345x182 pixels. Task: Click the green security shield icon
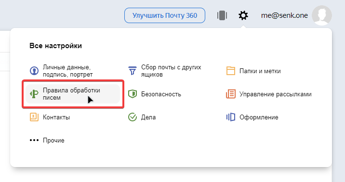pos(133,94)
